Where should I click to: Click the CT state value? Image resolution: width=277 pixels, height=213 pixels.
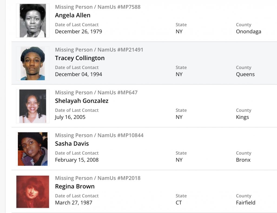coord(179,202)
